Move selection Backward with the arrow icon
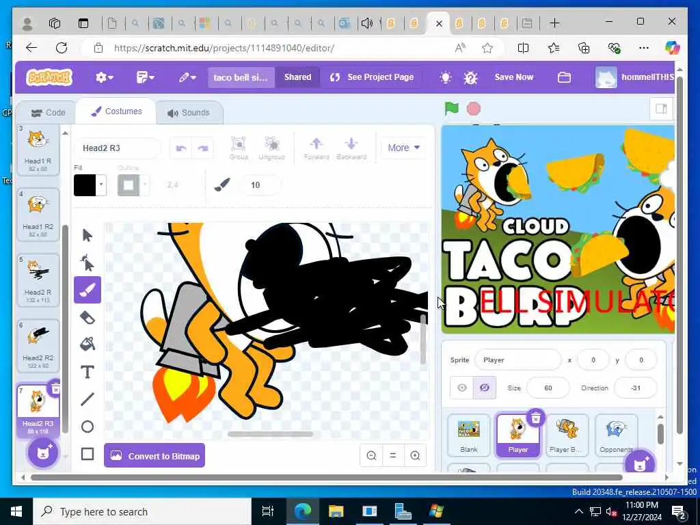The image size is (700, 525). point(351,148)
